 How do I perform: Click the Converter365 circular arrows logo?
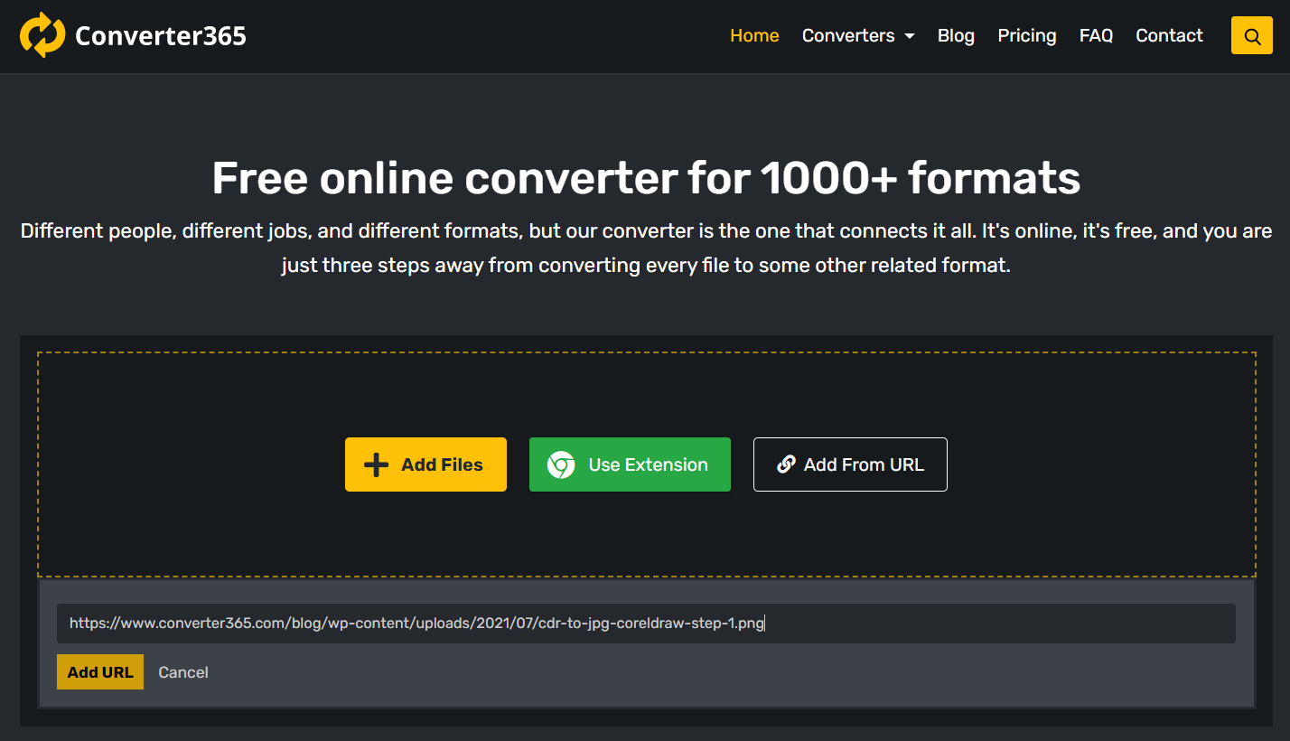[42, 35]
